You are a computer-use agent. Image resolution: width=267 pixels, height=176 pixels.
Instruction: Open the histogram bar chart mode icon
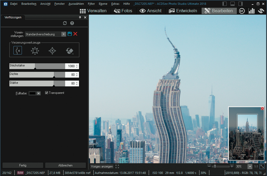(252, 11)
